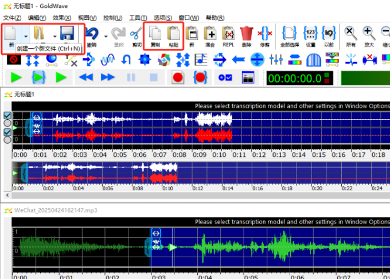Click the 0:05 mark on top timeline ruler

(x=120, y=154)
